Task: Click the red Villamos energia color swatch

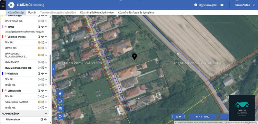Action: click(x=3, y=37)
